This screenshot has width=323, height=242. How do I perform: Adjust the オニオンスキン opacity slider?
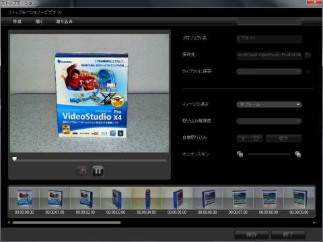coord(269,154)
